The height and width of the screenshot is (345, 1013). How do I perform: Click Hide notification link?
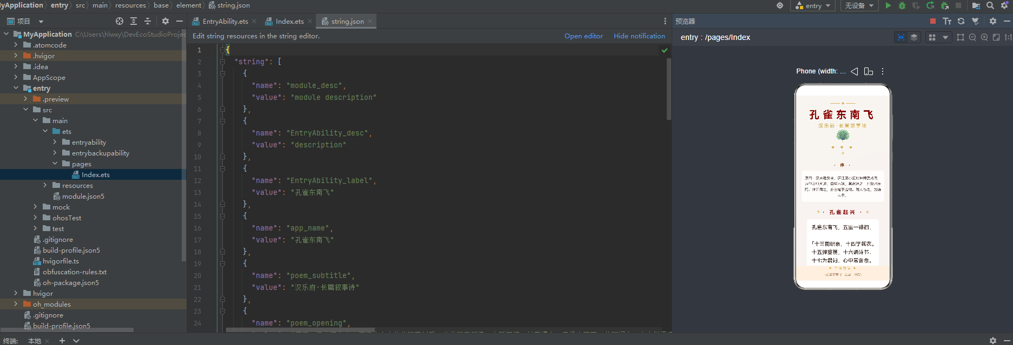(639, 36)
